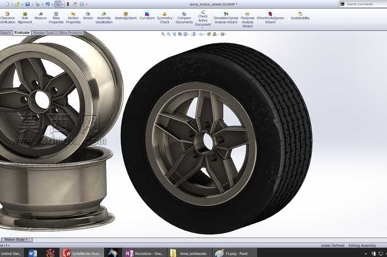
Task: Open the Clearance Verification tool
Action: 7,18
